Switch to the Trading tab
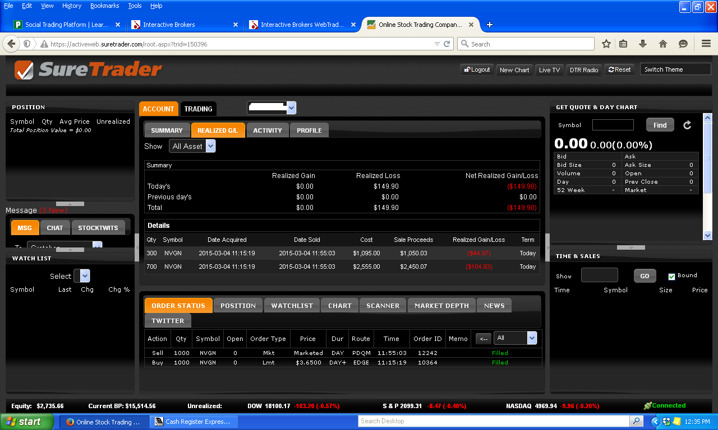718x430 pixels. click(199, 109)
